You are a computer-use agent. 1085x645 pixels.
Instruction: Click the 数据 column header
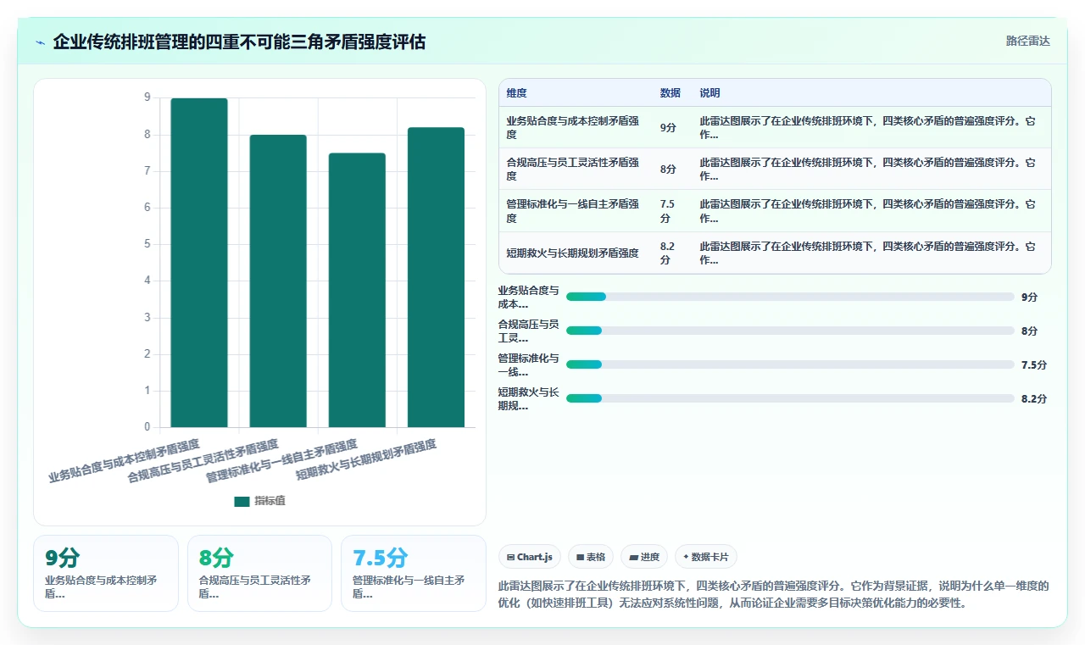[670, 93]
